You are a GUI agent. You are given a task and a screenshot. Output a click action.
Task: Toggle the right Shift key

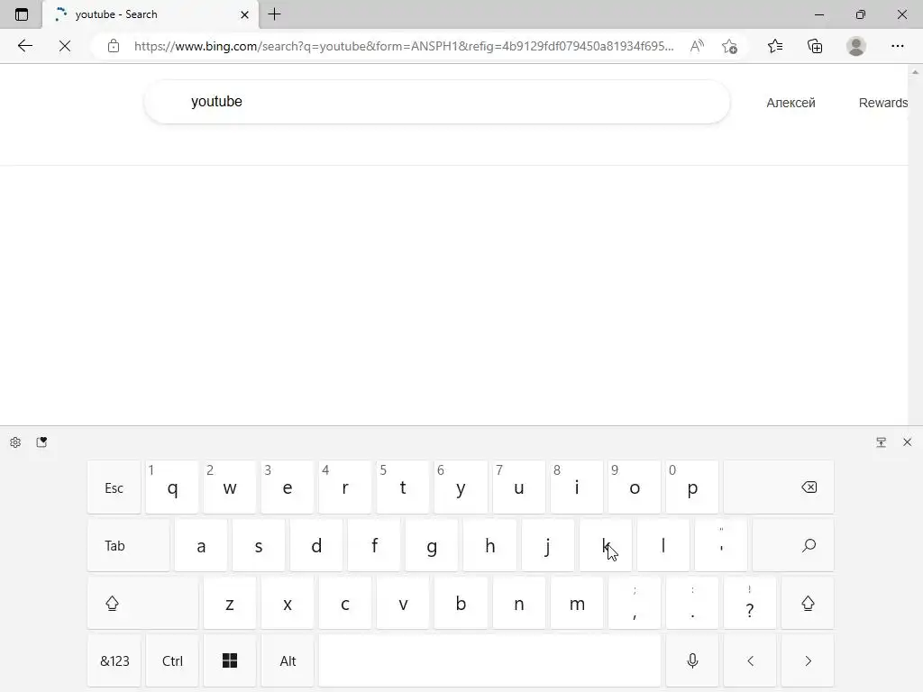pyautogui.click(x=808, y=603)
